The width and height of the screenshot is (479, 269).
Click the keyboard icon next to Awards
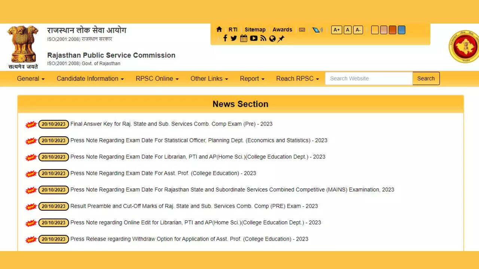coord(302,30)
